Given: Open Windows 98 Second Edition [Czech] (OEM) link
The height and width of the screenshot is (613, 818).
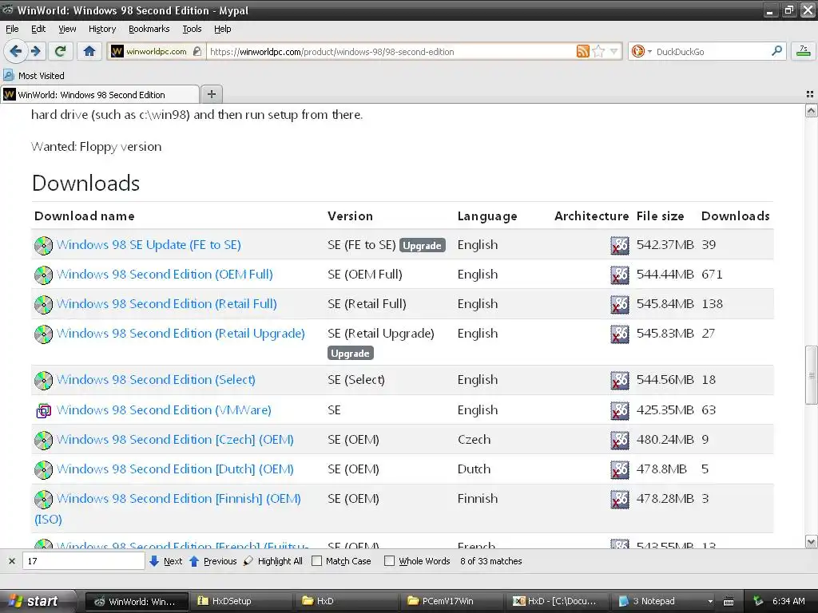Looking at the screenshot, I should point(175,440).
